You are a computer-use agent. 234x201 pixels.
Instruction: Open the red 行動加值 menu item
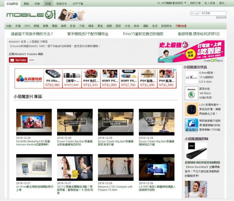tap(181, 26)
